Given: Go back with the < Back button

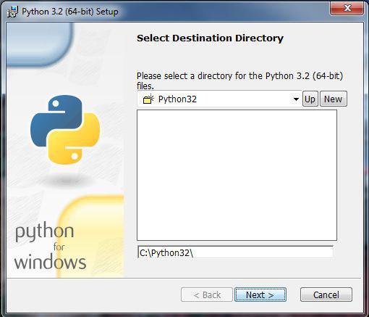Looking at the screenshot, I should click(207, 295).
